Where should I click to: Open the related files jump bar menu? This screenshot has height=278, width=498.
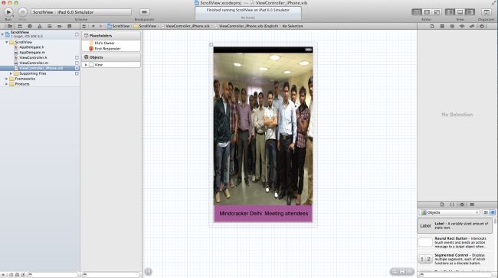pos(84,26)
